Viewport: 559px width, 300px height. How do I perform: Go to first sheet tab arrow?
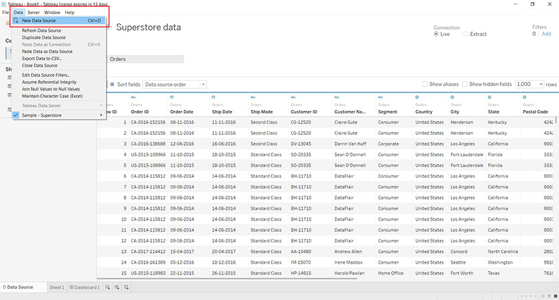click(x=522, y=296)
